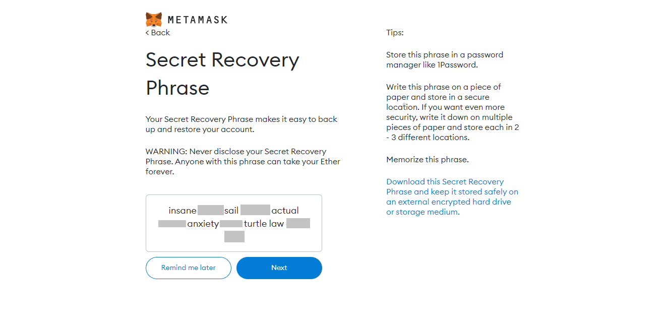Select the word "turtle" in the phrase box
The height and width of the screenshot is (330, 664).
pos(255,224)
